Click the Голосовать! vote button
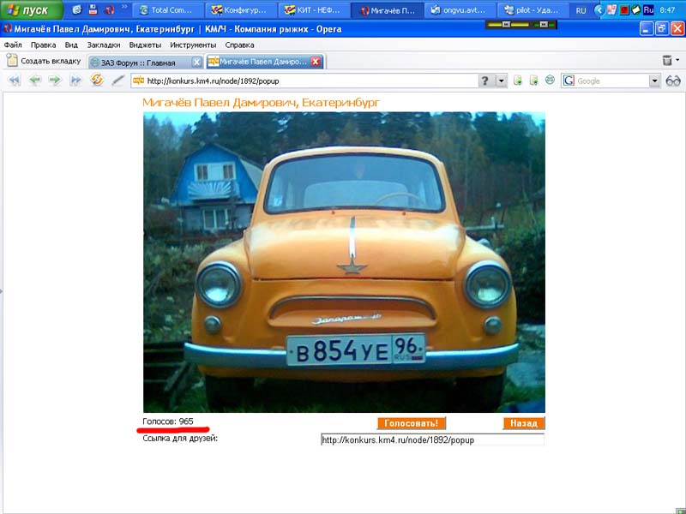686x514 pixels. click(412, 423)
